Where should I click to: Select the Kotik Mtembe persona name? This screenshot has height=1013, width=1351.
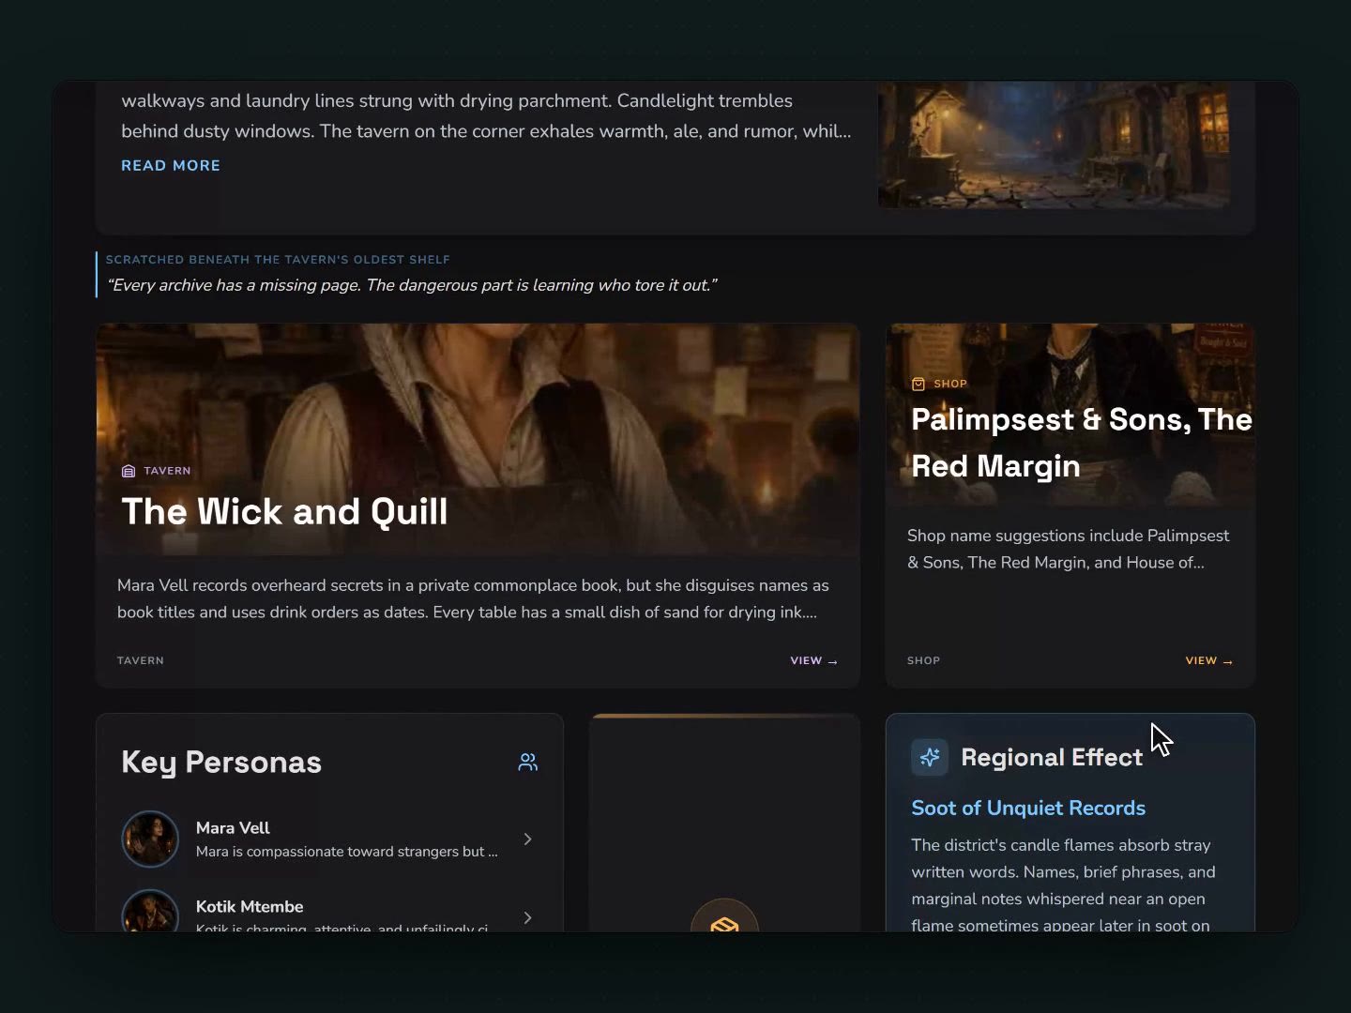pyautogui.click(x=250, y=906)
